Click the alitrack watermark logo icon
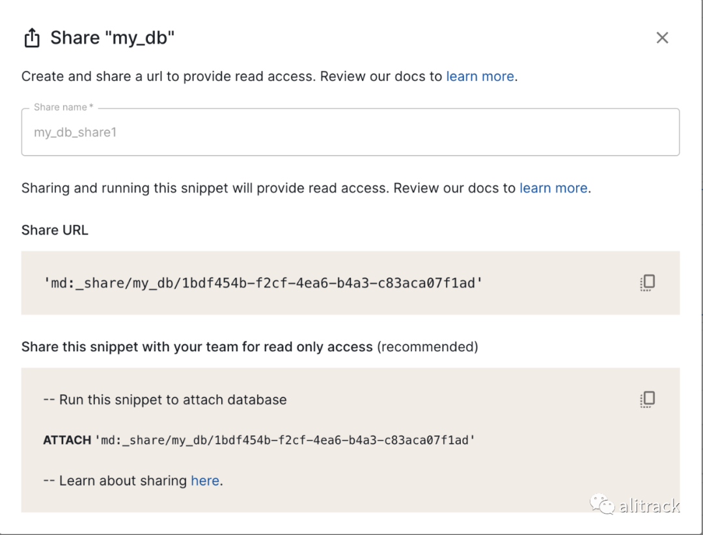This screenshot has height=535, width=703. click(x=601, y=504)
